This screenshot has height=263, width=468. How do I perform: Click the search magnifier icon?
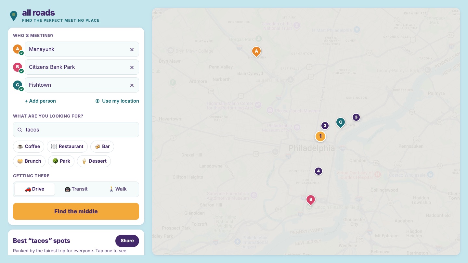pyautogui.click(x=20, y=130)
